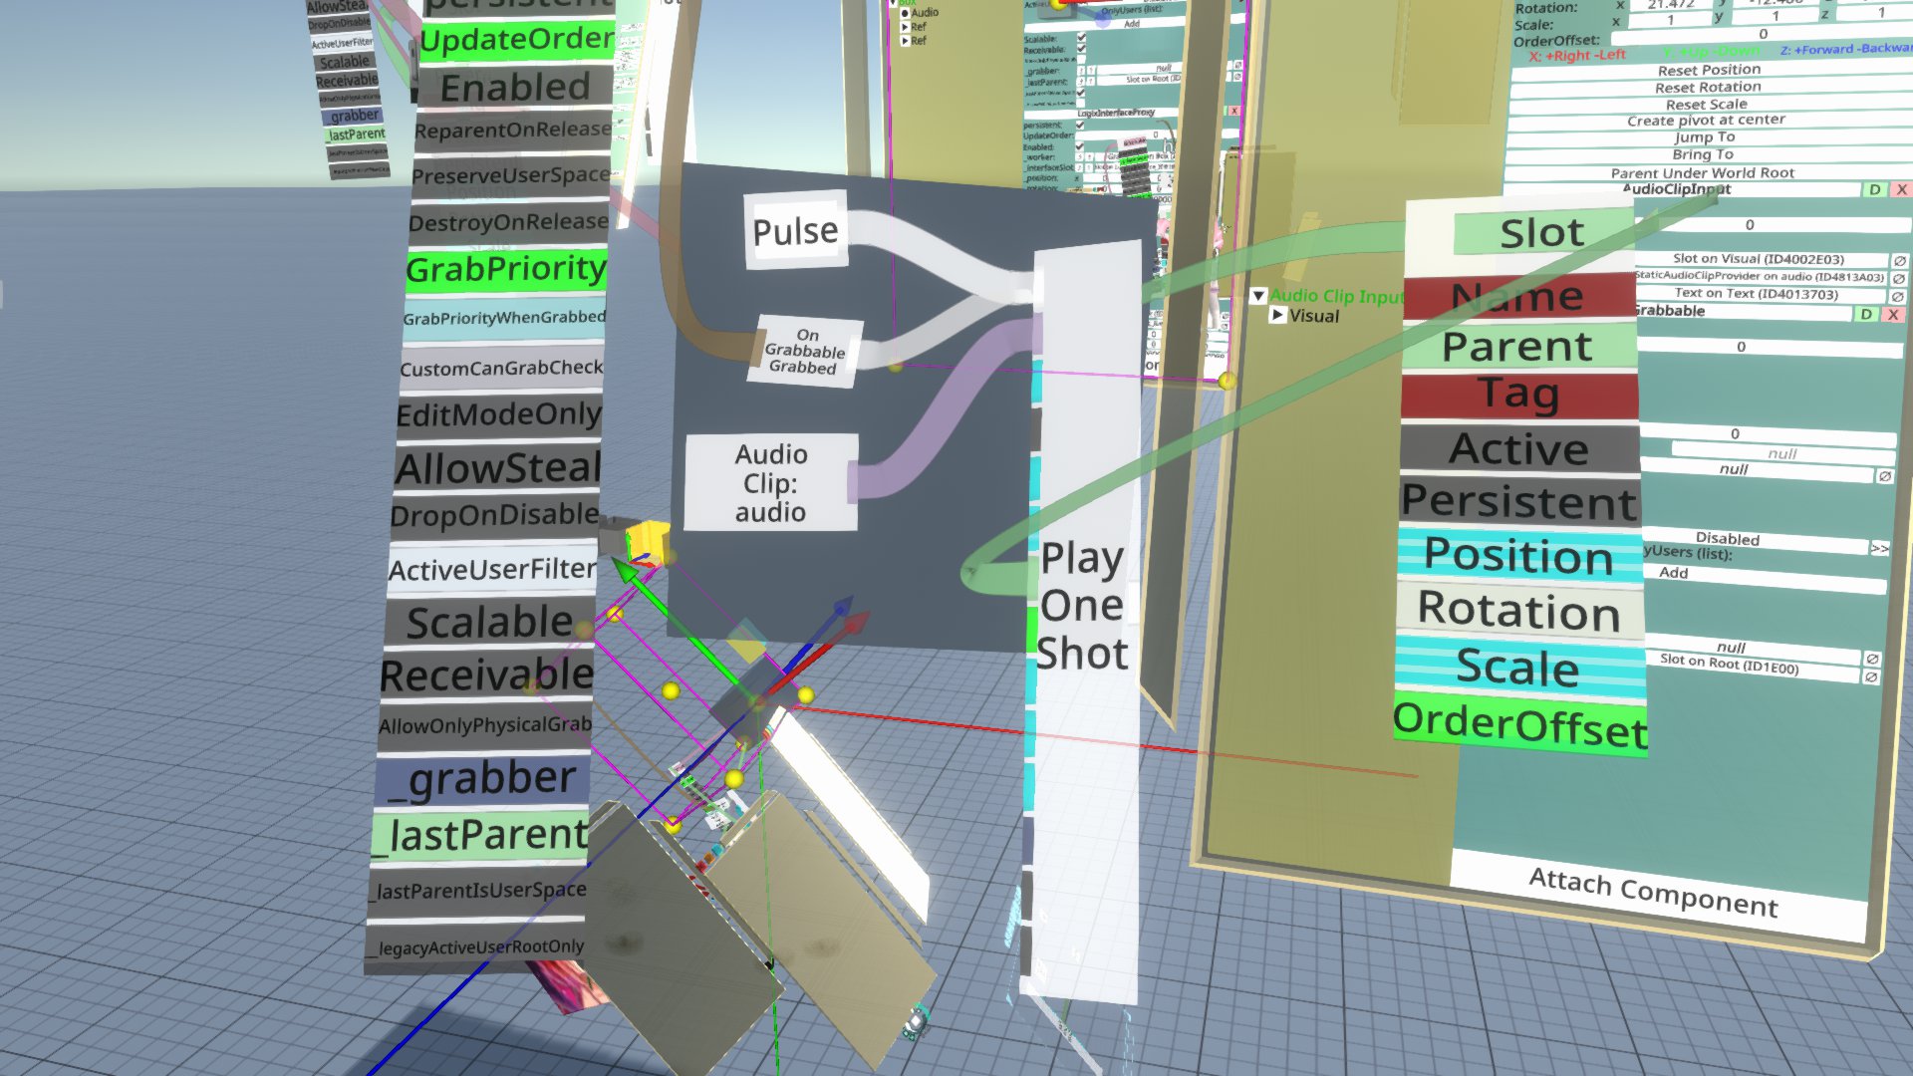Grab the Pulse node

tap(795, 231)
